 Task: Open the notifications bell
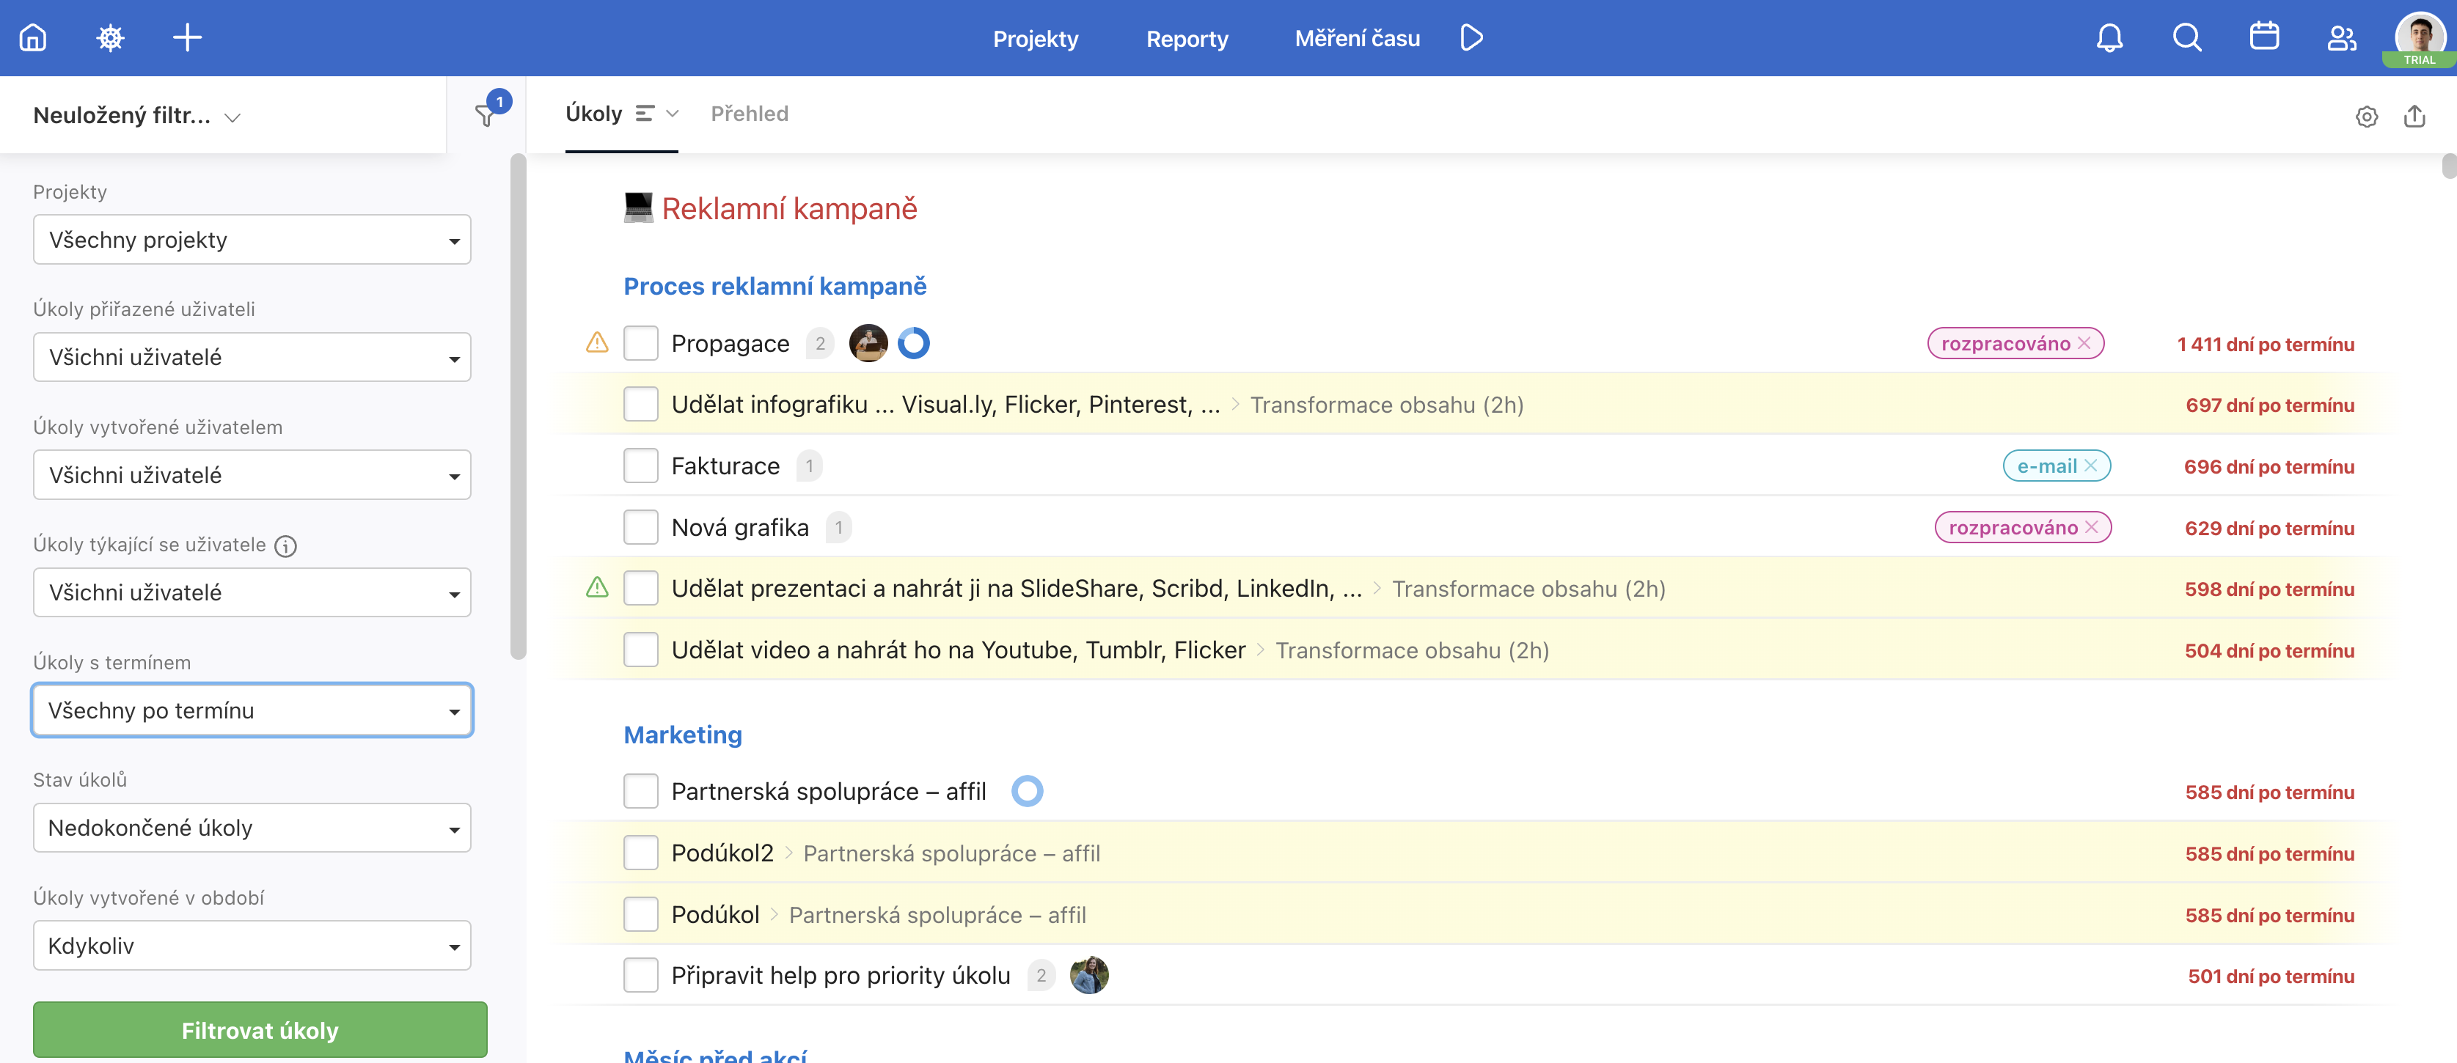tap(2110, 38)
